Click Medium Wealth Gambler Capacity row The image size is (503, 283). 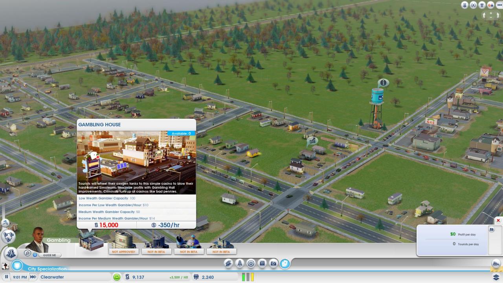136,212
